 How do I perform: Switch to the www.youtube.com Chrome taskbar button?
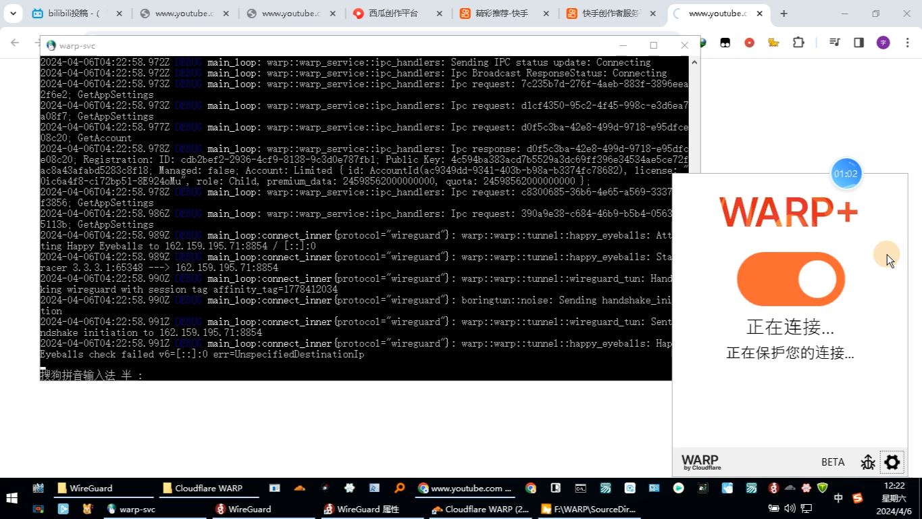pos(466,488)
